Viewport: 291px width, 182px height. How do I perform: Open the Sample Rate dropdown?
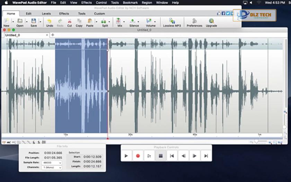pos(52,163)
